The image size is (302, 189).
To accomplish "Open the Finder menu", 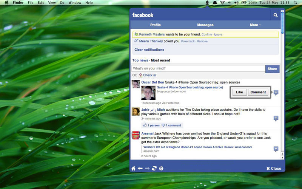I will pos(18,3).
